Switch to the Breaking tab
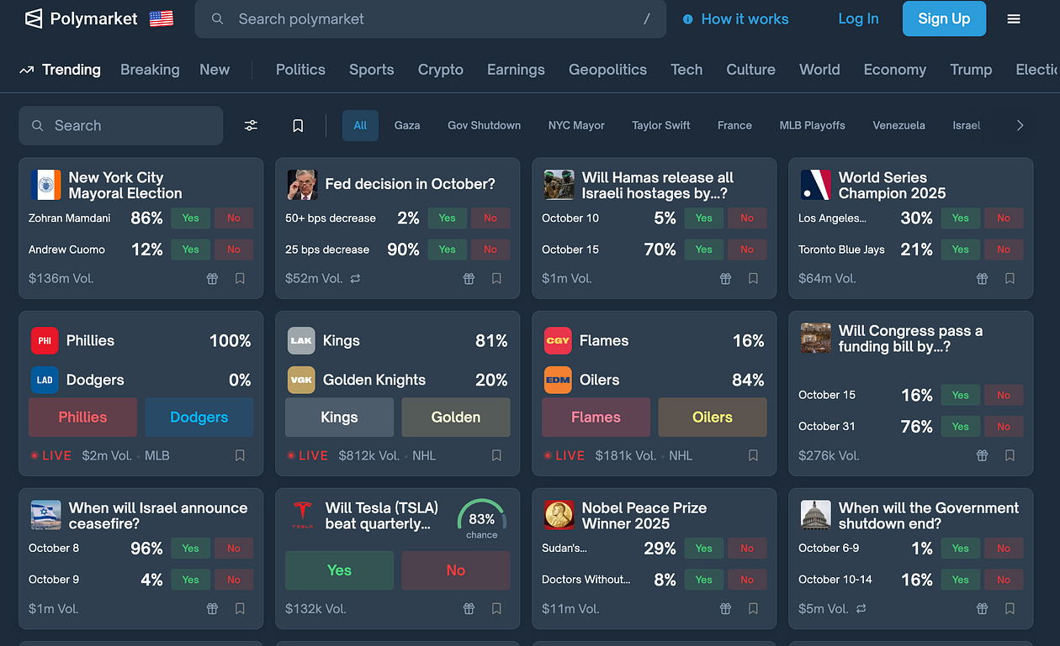 [150, 70]
